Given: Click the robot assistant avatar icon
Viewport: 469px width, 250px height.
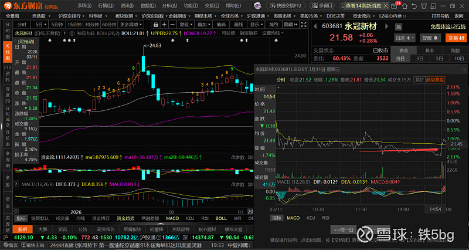Looking at the screenshot, I should (257, 5).
